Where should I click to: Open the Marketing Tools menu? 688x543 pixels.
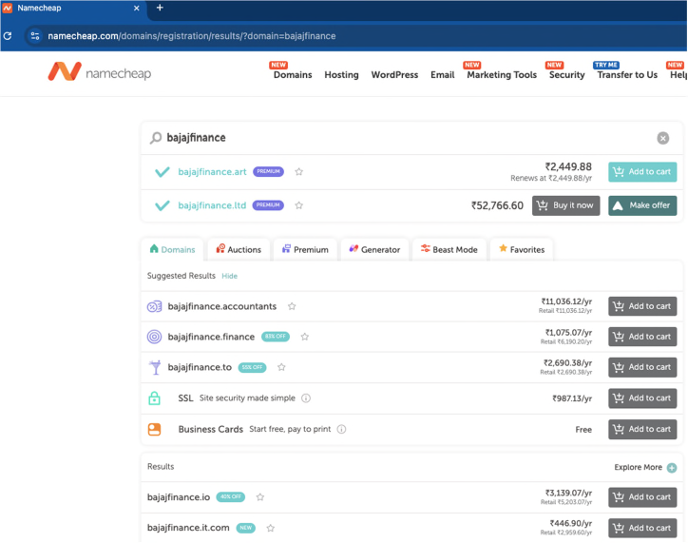click(x=502, y=74)
